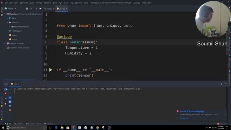Screen dimensions: 231x130
Task: Open the Terminal tool window
Action: click(49, 124)
